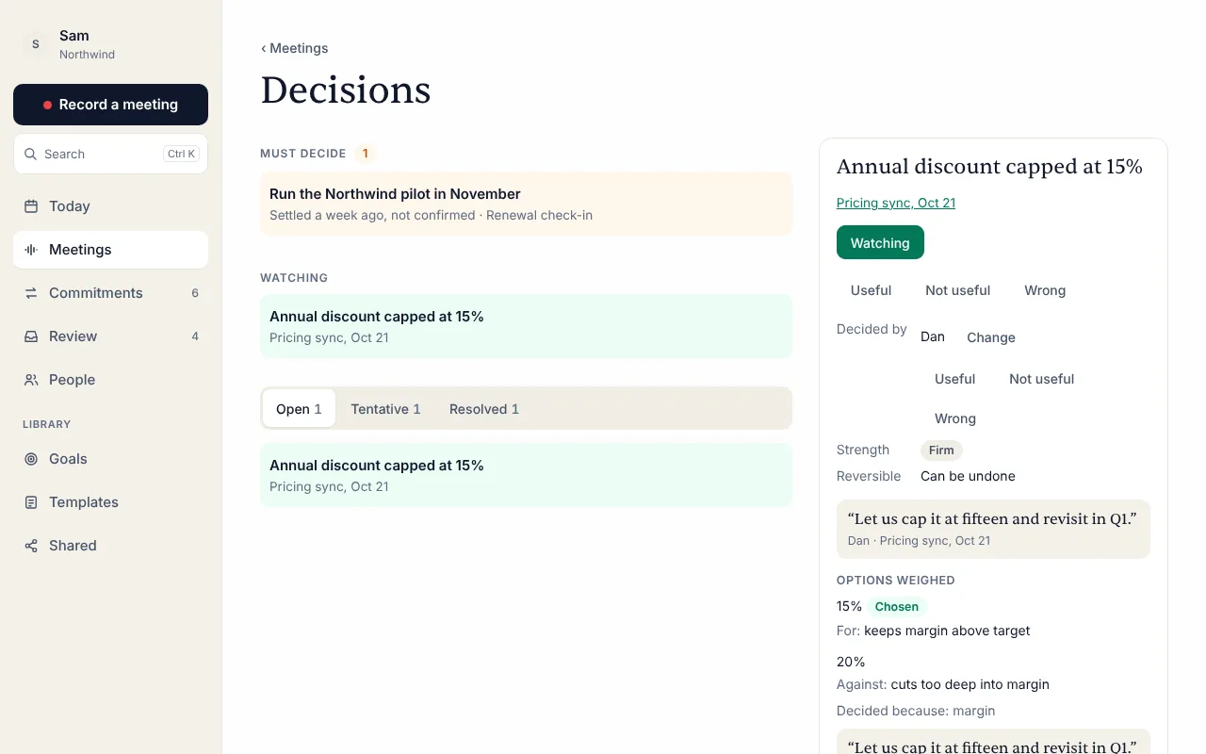The width and height of the screenshot is (1206, 754).
Task: Click the document icon beside Templates
Action: [x=31, y=502]
